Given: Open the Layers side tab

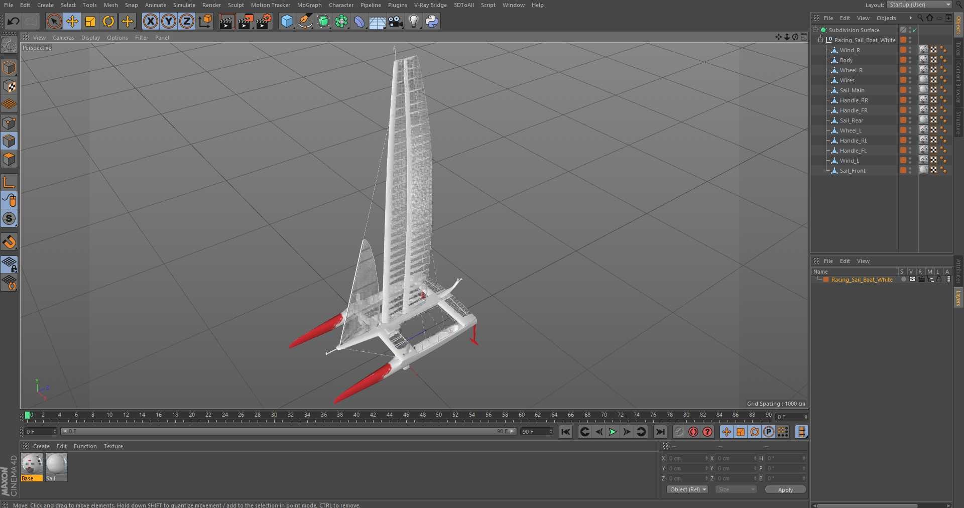Looking at the screenshot, I should (x=958, y=297).
